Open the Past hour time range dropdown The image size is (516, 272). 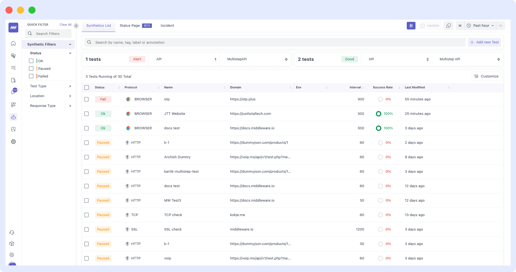[480, 25]
